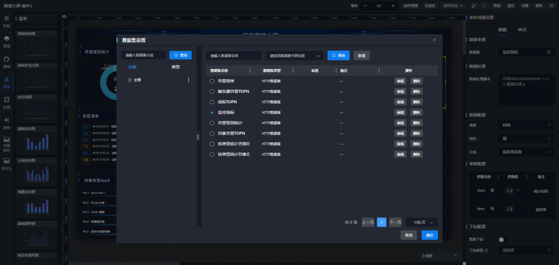
Task: Switch to the 类型 tab in dialog
Action: pos(175,67)
